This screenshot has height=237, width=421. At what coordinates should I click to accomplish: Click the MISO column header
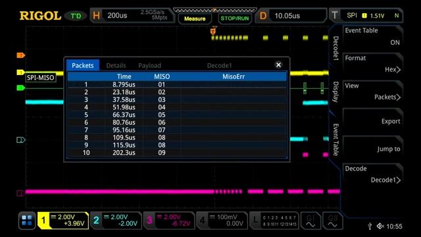[162, 76]
